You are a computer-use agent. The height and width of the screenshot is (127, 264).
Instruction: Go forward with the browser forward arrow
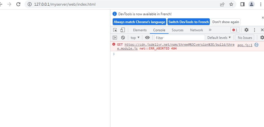[x=9, y=4]
